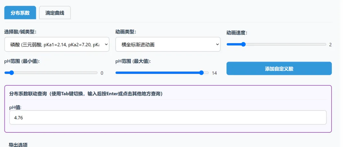The image size is (343, 147).
Task: Click the 动画类型 label text
Action: [x=126, y=32]
